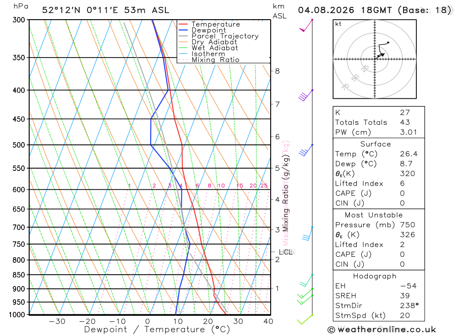This screenshot has height=335, width=458.
Task: Click the Totals Totals value 43
Action: tap(405, 122)
